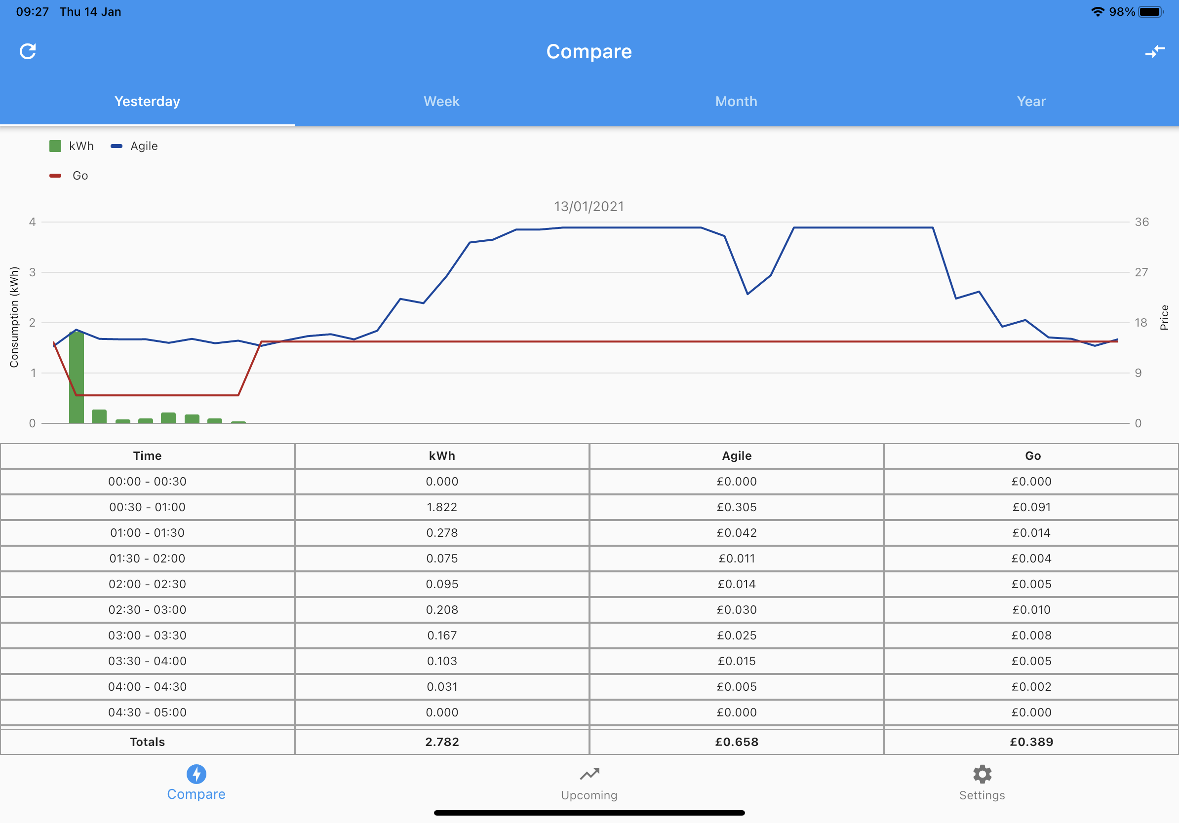Select the 02:30 - 03:00 time row
This screenshot has height=823, width=1179.
tap(147, 609)
